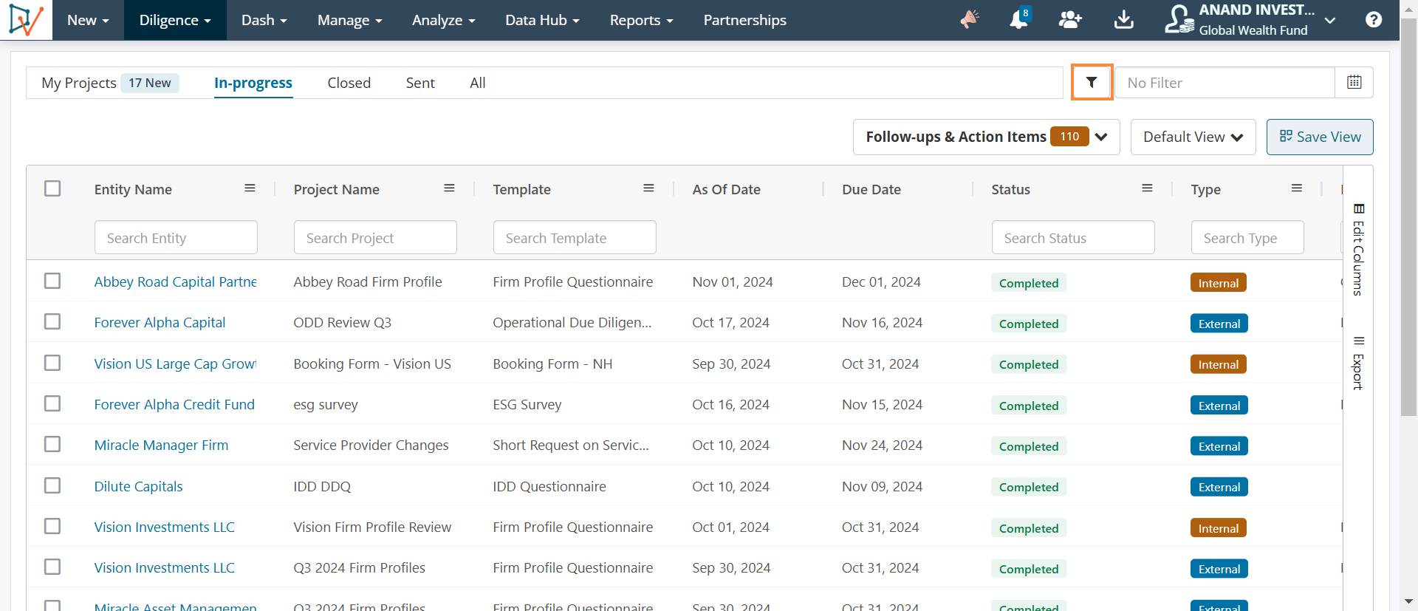The height and width of the screenshot is (611, 1418).
Task: Switch to the My Projects tab
Action: tap(79, 83)
